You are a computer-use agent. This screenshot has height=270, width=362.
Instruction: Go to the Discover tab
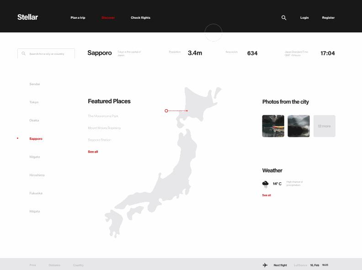[x=108, y=18]
